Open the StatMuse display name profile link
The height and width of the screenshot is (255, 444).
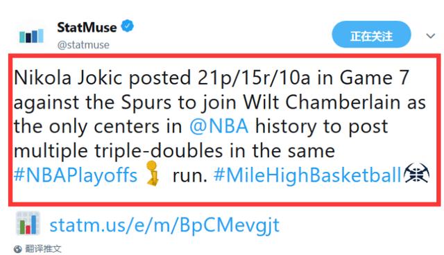[x=87, y=28]
